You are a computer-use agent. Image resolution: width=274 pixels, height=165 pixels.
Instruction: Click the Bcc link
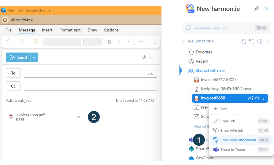[x=150, y=73]
